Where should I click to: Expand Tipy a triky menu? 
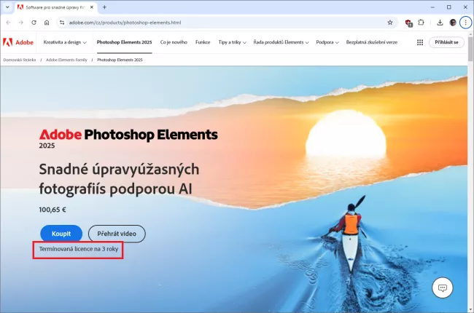coord(232,42)
